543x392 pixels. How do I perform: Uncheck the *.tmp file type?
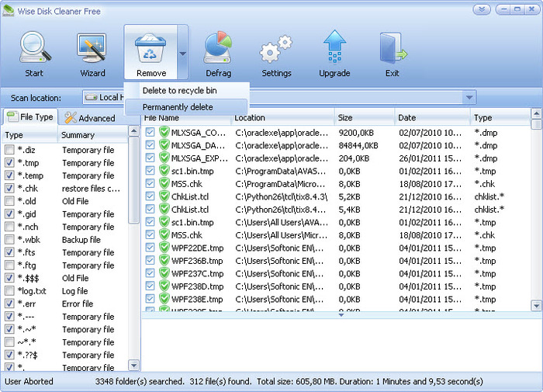(x=9, y=162)
